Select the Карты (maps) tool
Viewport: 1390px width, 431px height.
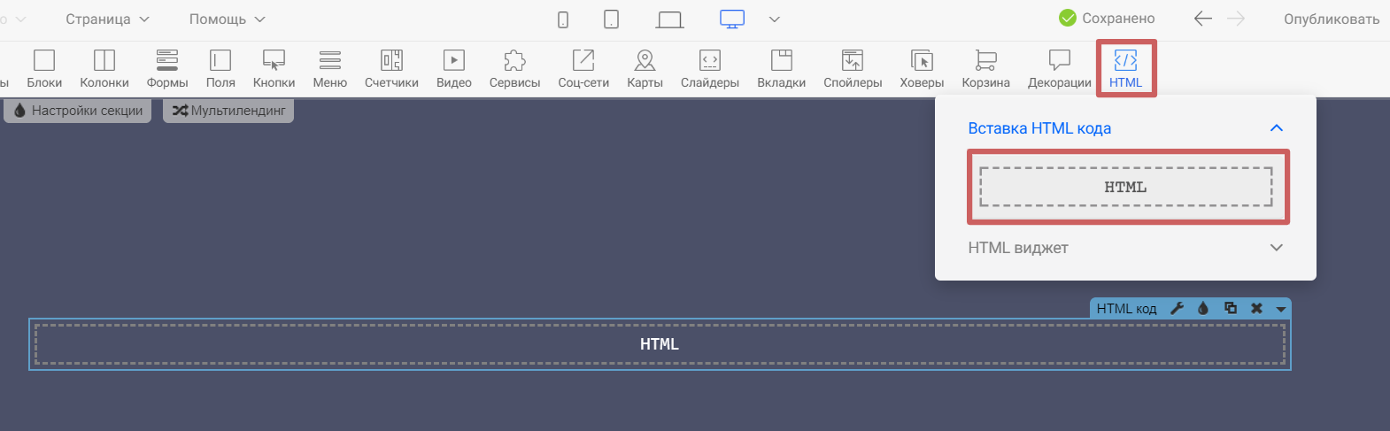[x=645, y=68]
